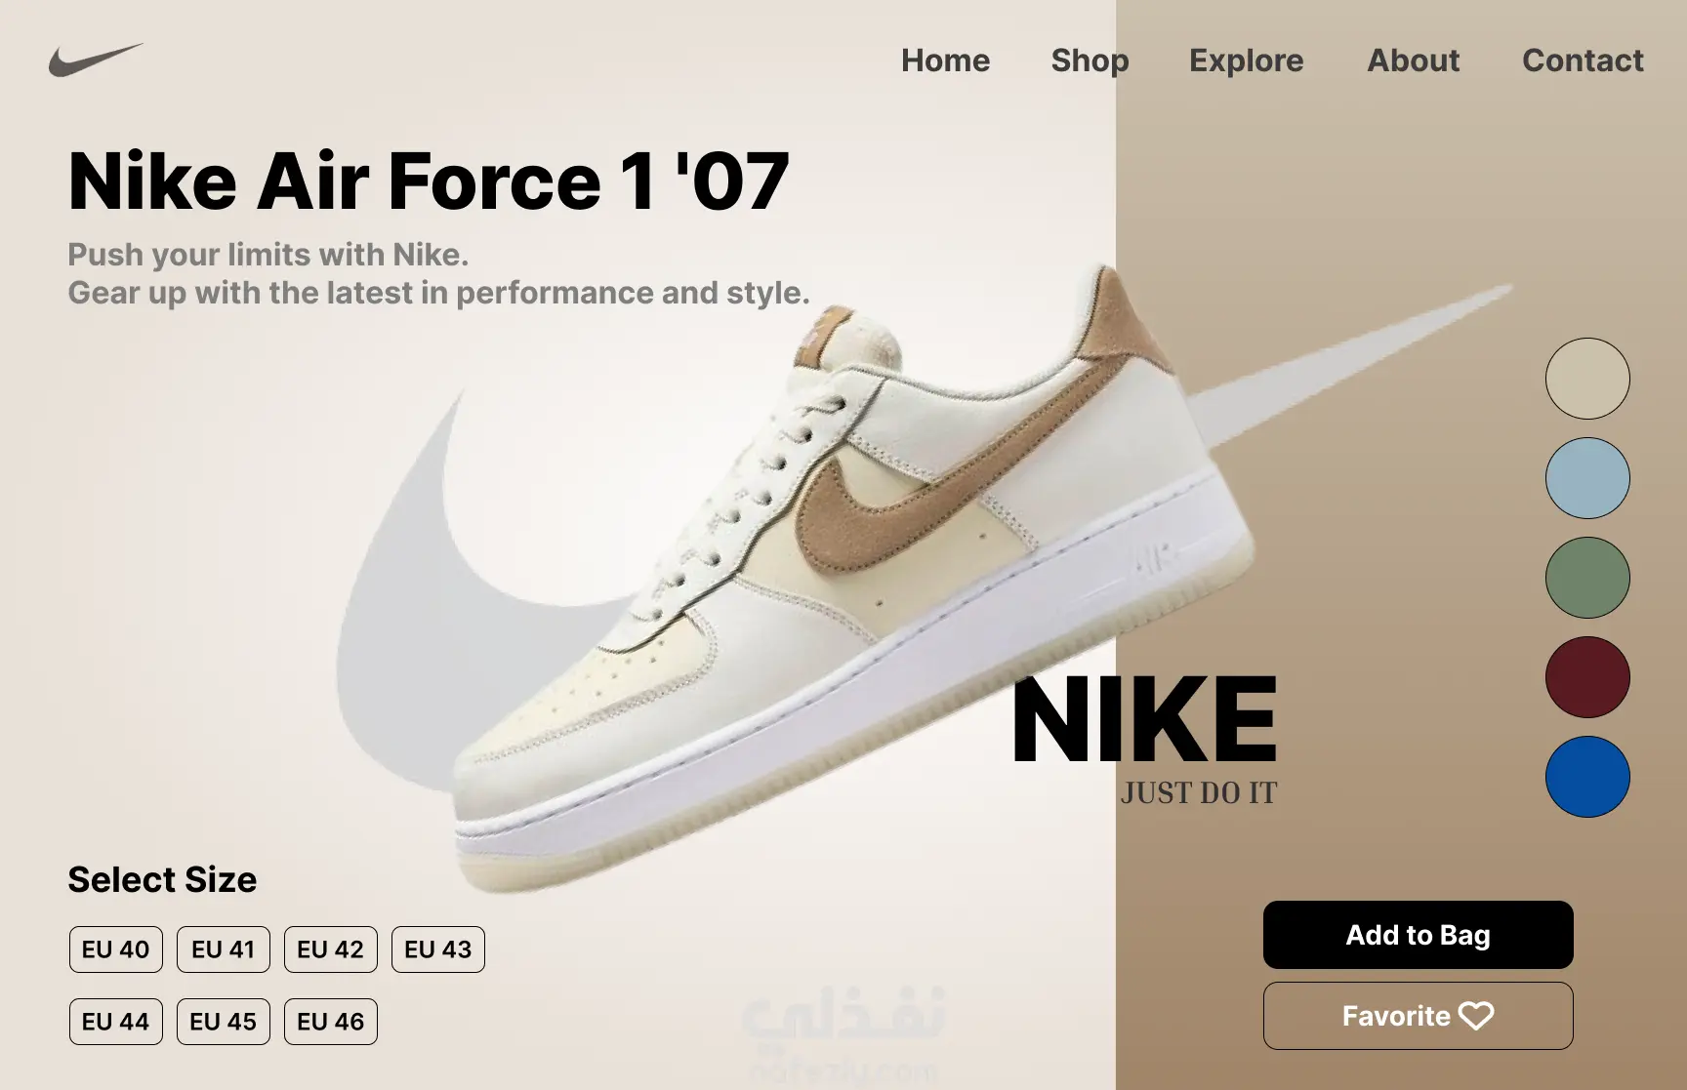Select size EU 40
Image resolution: width=1687 pixels, height=1090 pixels.
(116, 949)
